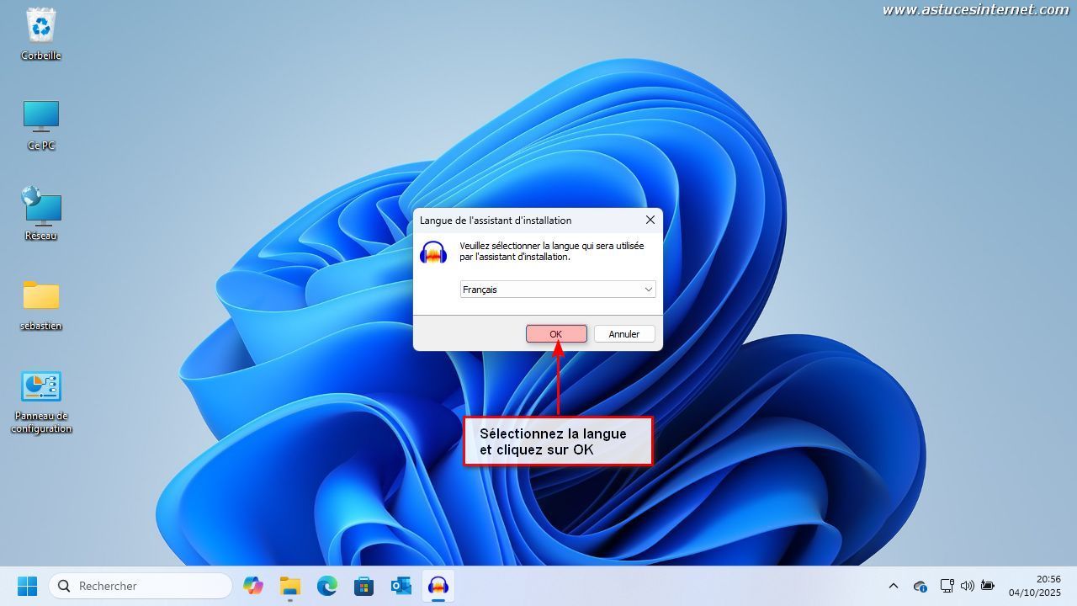1077x606 pixels.
Task: Click OK to confirm the language
Action: [x=556, y=334]
